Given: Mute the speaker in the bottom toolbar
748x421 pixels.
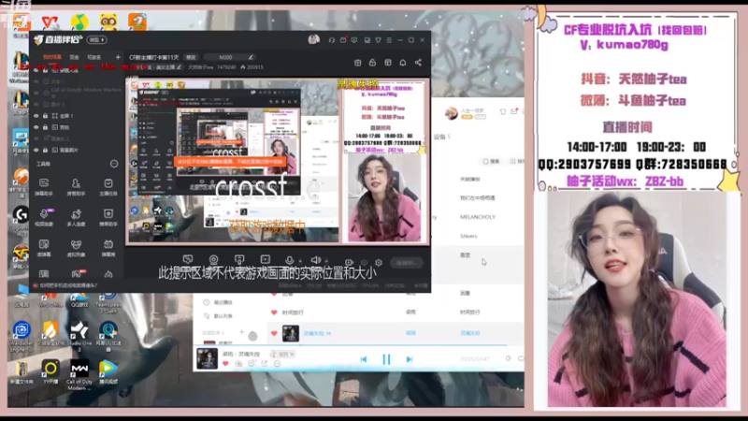Looking at the screenshot, I should (315, 260).
